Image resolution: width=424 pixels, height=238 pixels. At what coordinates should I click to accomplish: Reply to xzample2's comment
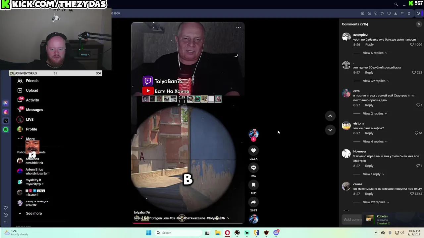tap(369, 45)
